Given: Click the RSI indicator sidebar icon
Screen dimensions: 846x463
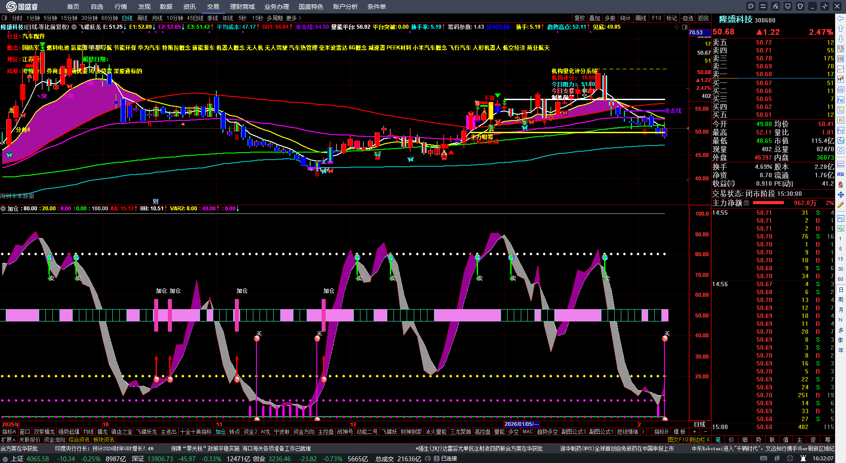Looking at the screenshot, I should coord(841,174).
